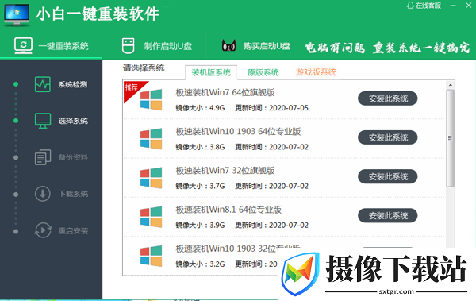Install 极速装机Win7 32位旗舰版 with 安装此系统
Screen dimensions: 476x301
pos(388,176)
